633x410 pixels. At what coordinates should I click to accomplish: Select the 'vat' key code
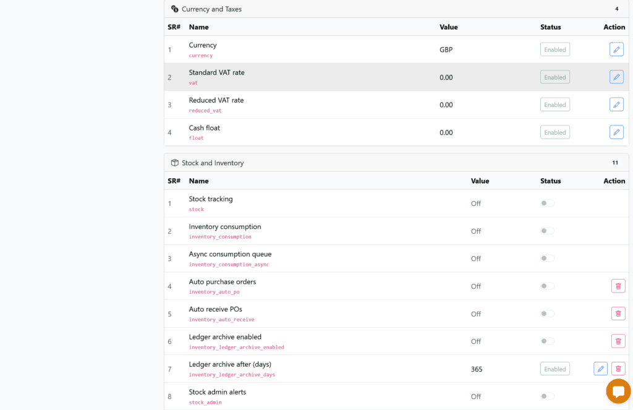click(193, 83)
